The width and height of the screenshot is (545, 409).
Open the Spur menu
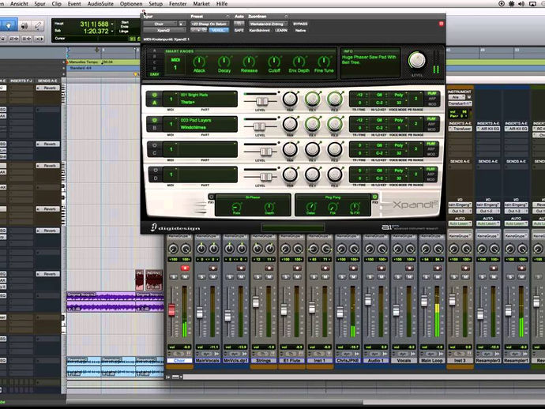click(40, 4)
